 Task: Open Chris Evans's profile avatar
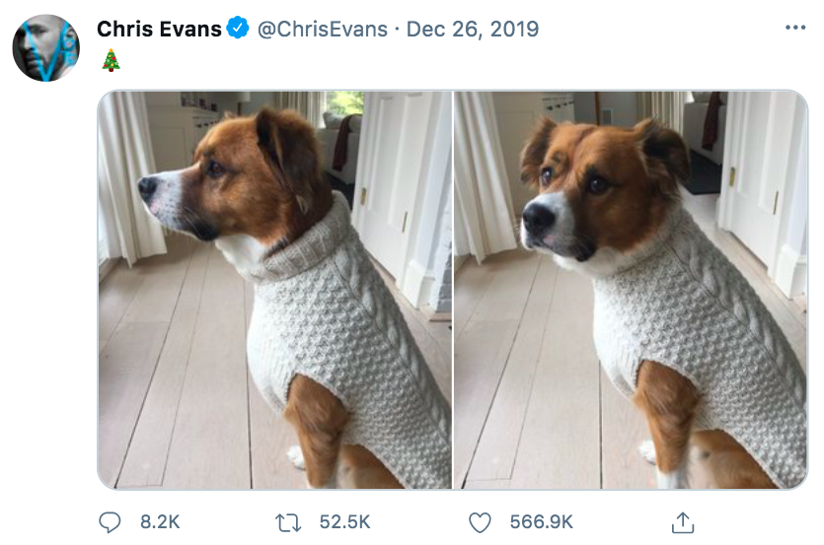(45, 47)
